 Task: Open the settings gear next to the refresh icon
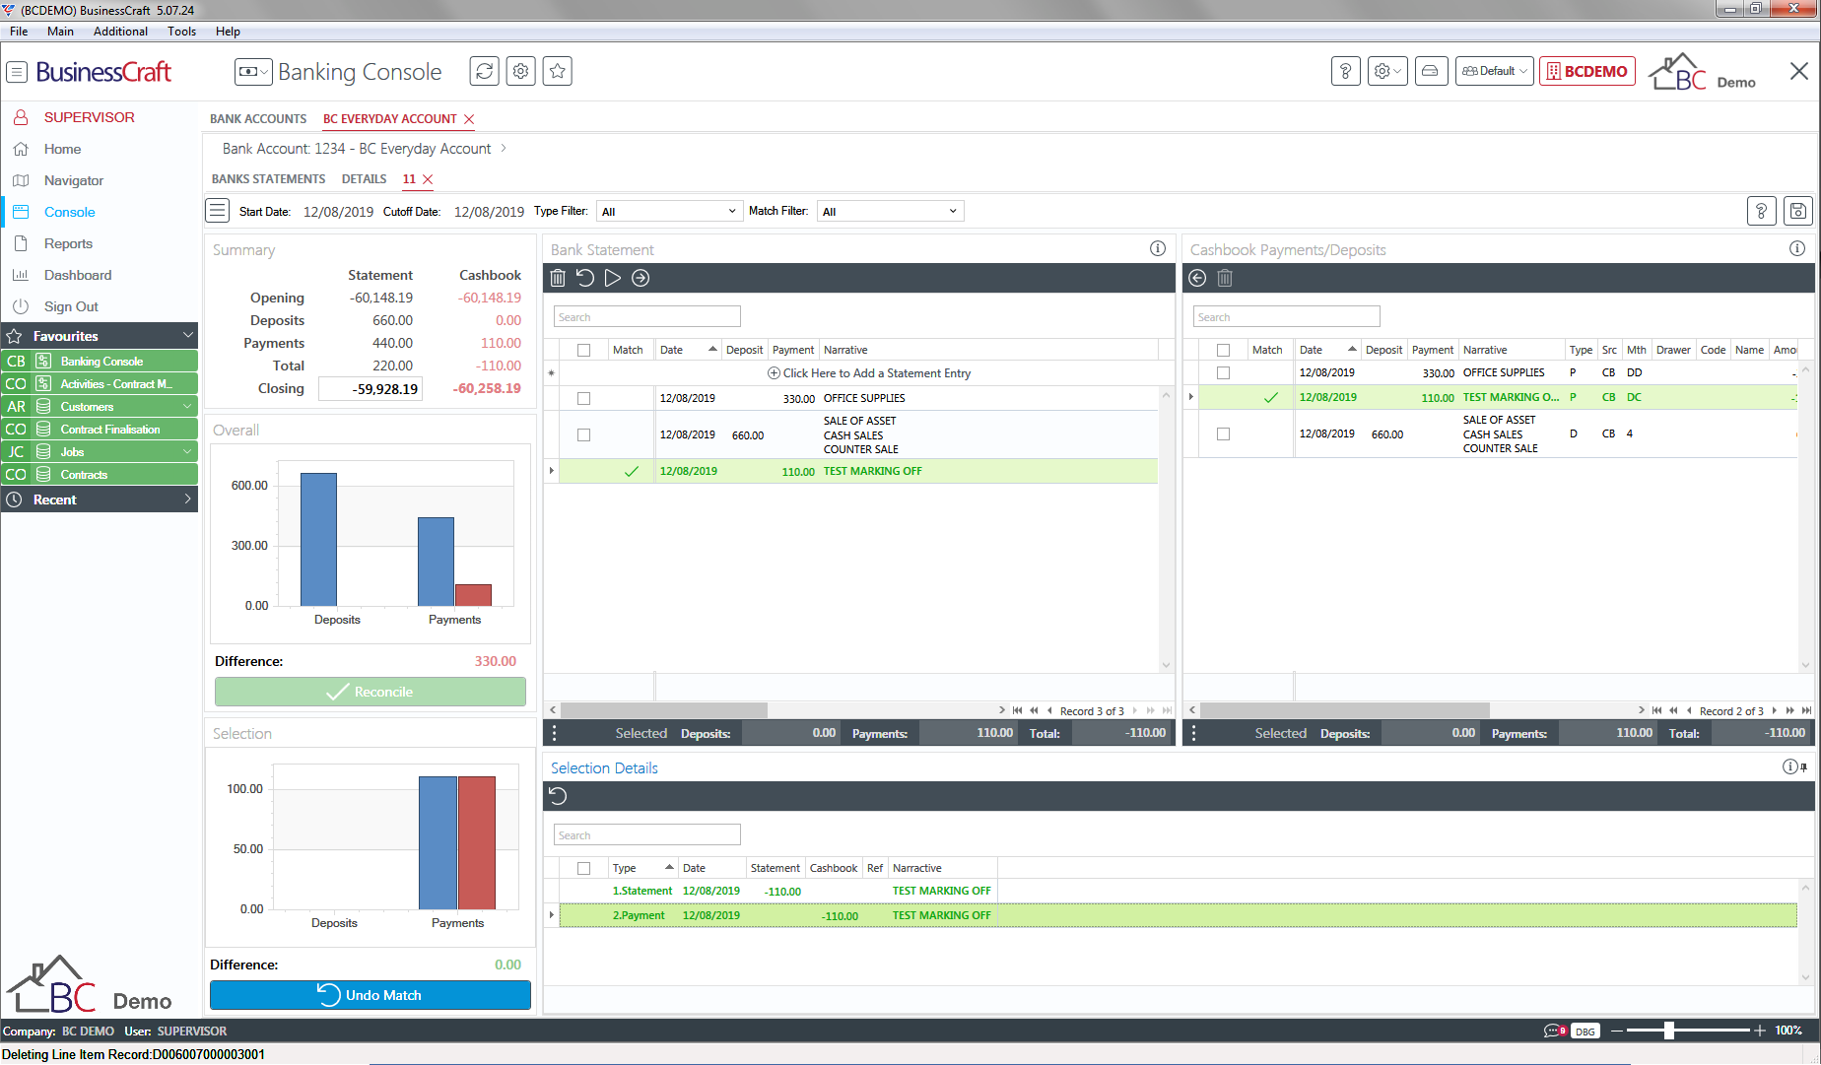(520, 71)
